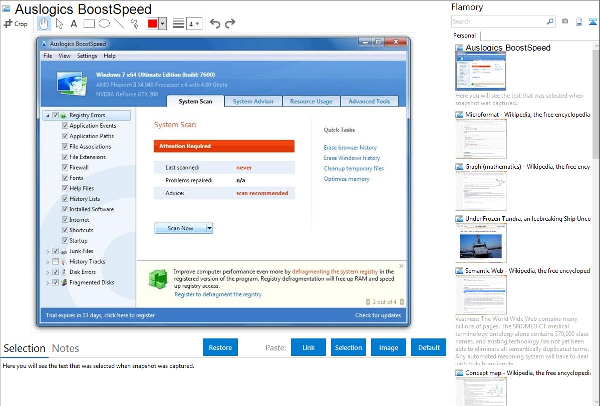This screenshot has width=600, height=406.
Task: Dismiss the registry defragment tip
Action: [x=401, y=266]
